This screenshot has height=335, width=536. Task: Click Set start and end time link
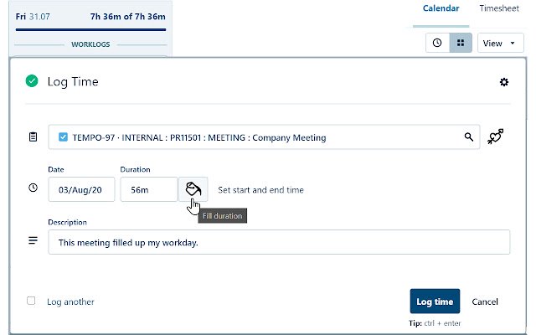click(260, 190)
